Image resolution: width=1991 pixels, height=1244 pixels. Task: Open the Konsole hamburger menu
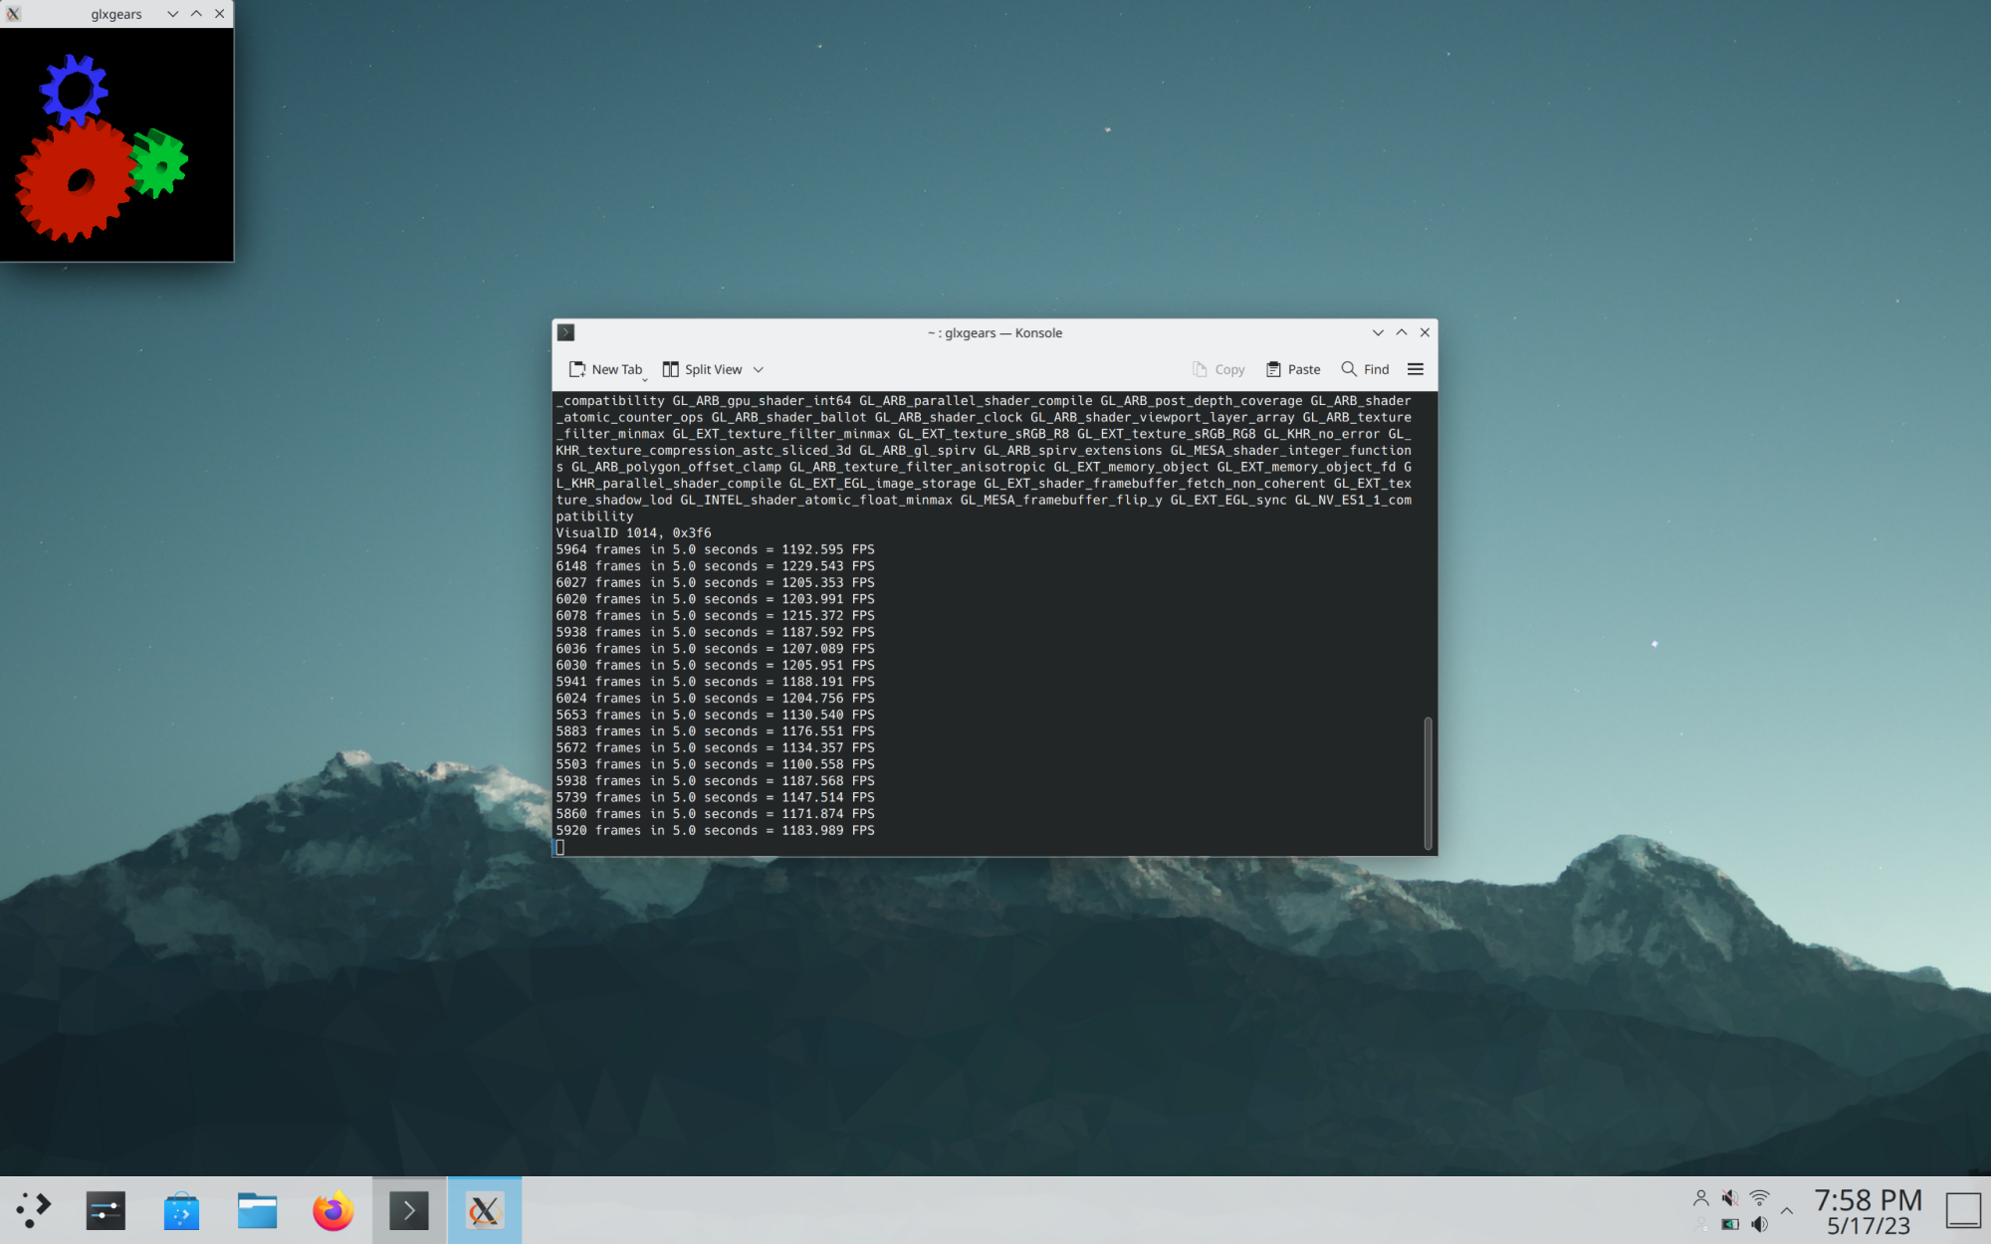[x=1416, y=369]
